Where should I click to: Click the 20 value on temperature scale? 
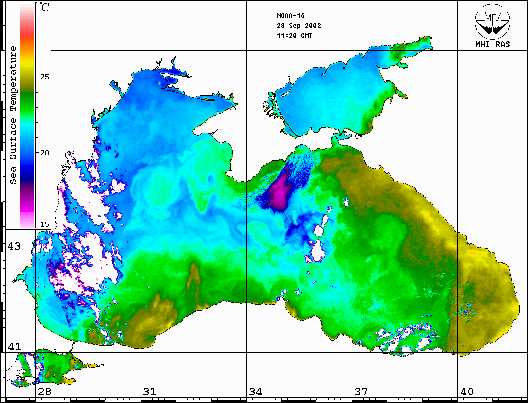(44, 153)
